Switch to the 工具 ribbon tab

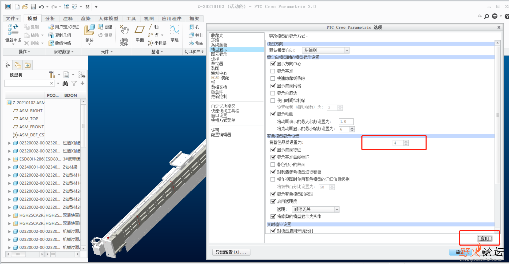click(x=131, y=18)
